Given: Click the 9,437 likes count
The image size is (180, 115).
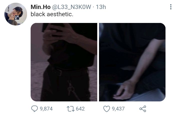Looking at the screenshot, I should 118,109.
